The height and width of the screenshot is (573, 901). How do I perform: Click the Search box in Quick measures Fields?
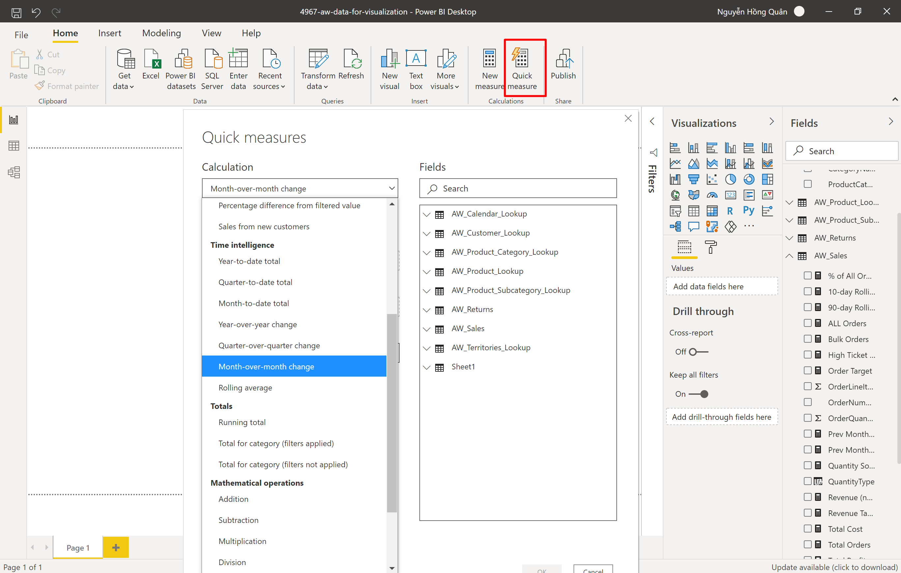[x=518, y=188]
